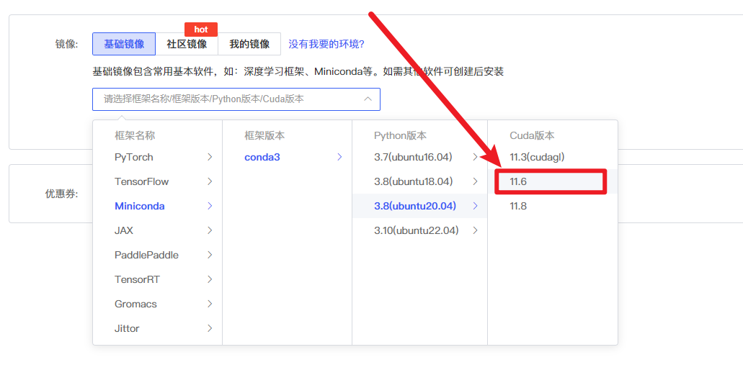Viewport: 743px width, 365px height.
Task: Expand the 3.8(ubuntu18.04) chevron arrow
Action: click(475, 181)
